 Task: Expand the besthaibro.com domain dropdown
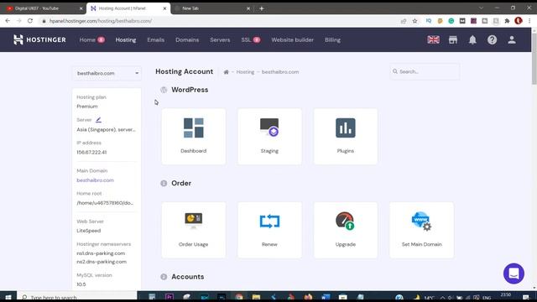(107, 73)
